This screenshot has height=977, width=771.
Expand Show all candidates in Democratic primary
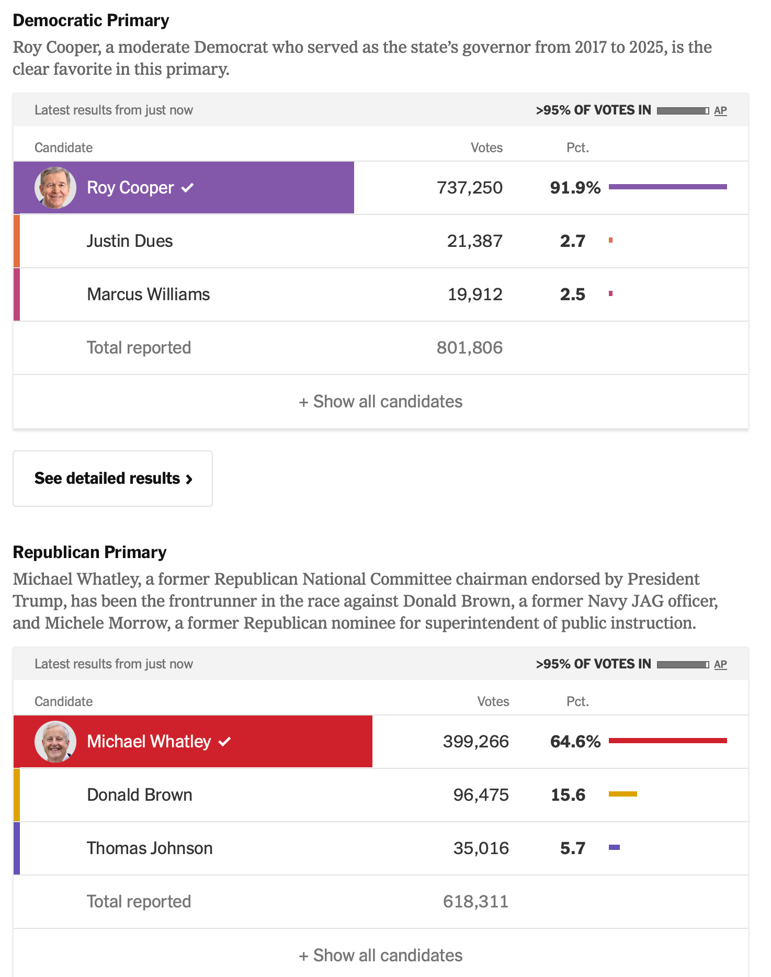pos(381,402)
